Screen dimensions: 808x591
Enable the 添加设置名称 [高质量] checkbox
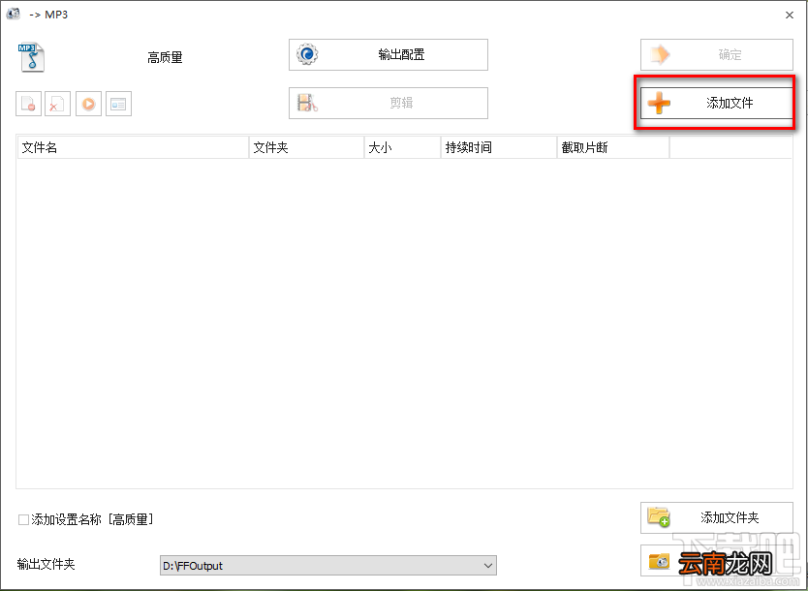pyautogui.click(x=23, y=519)
